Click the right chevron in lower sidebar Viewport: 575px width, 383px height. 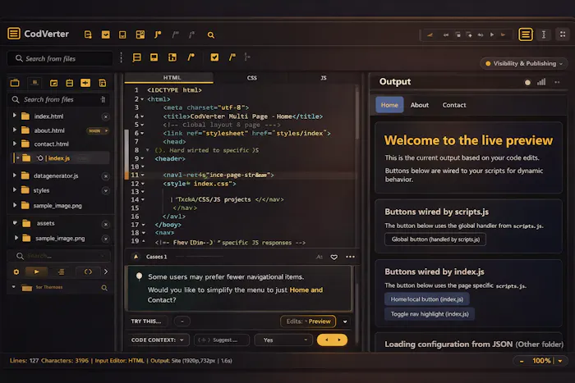(x=106, y=271)
